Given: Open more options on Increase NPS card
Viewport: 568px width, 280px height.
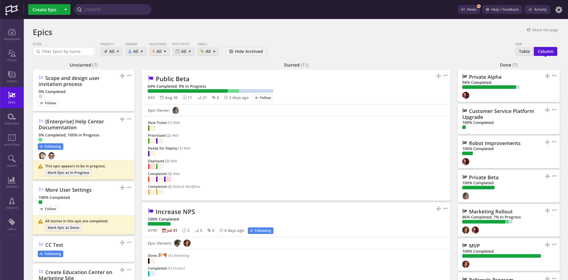Looking at the screenshot, I should (x=445, y=208).
